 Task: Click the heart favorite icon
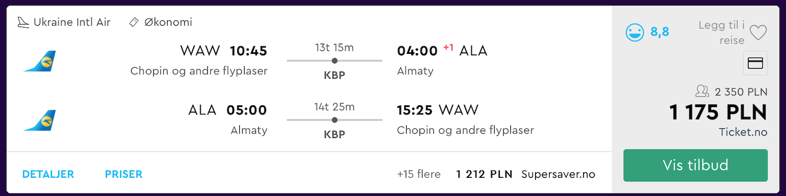(x=758, y=32)
